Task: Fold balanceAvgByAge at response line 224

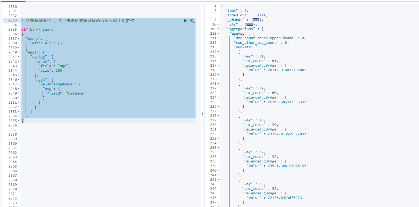Action: pyautogui.click(x=218, y=97)
